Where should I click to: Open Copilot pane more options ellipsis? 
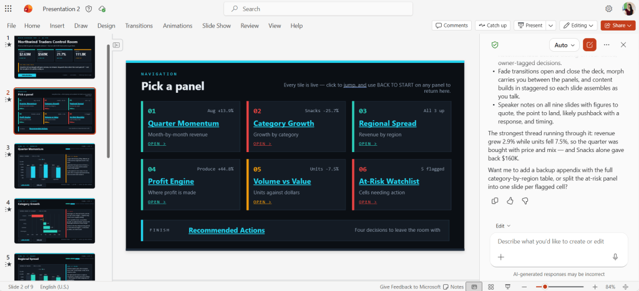(607, 45)
